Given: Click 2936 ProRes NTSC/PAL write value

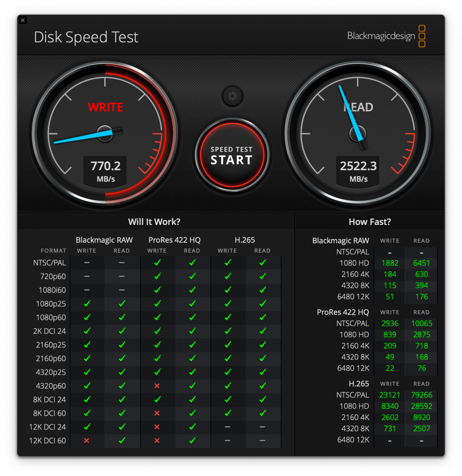Looking at the screenshot, I should pyautogui.click(x=390, y=324).
